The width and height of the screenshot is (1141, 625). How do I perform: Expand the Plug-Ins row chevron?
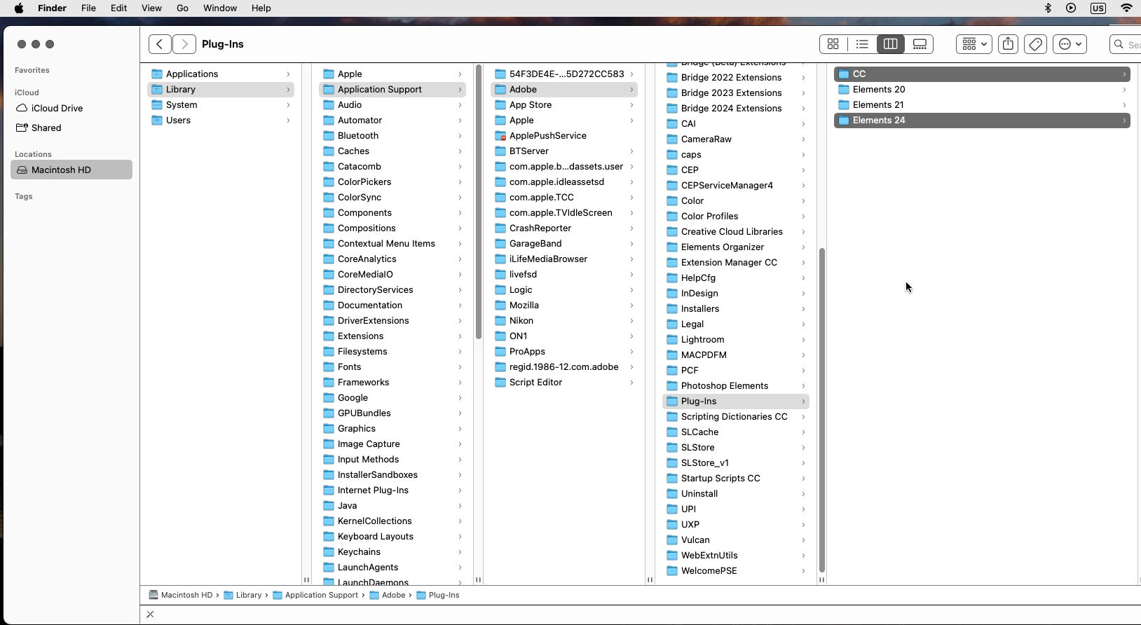coord(803,401)
